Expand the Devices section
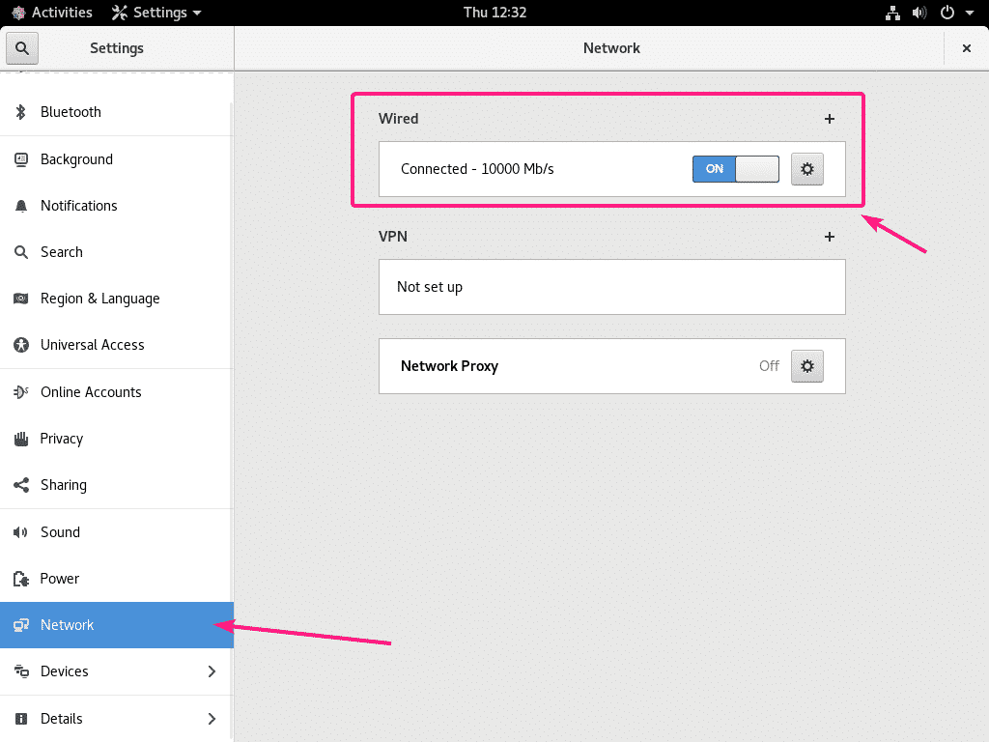Image resolution: width=989 pixels, height=742 pixels. pyautogui.click(x=116, y=671)
